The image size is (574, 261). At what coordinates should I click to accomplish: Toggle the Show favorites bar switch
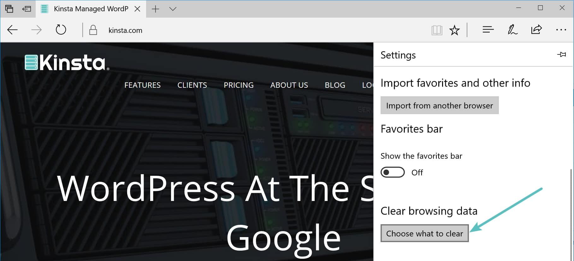coord(393,172)
